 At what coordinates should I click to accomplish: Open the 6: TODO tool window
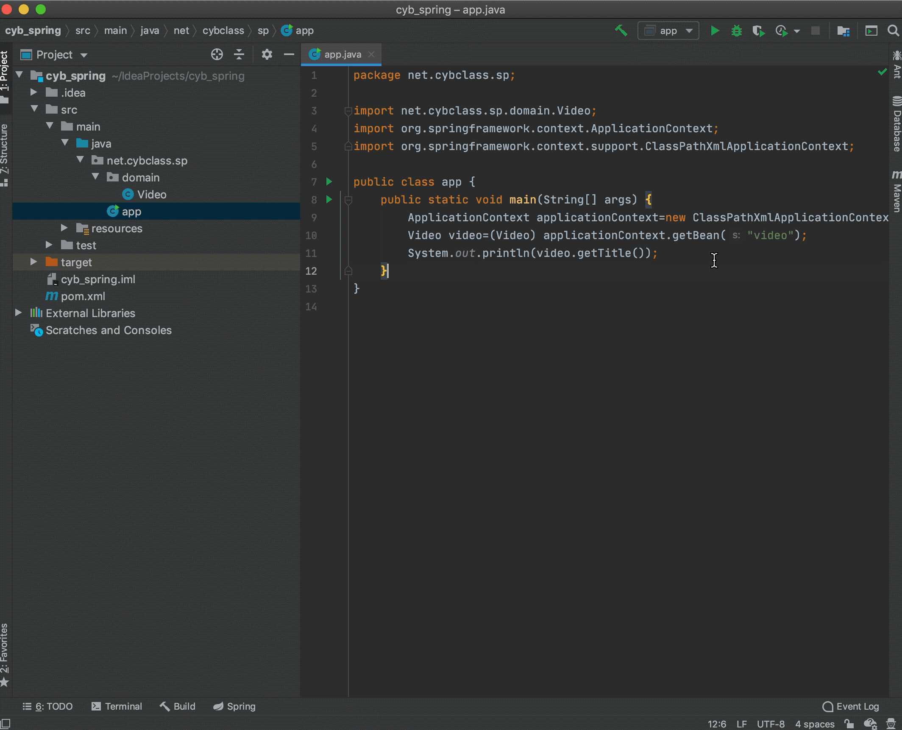47,707
